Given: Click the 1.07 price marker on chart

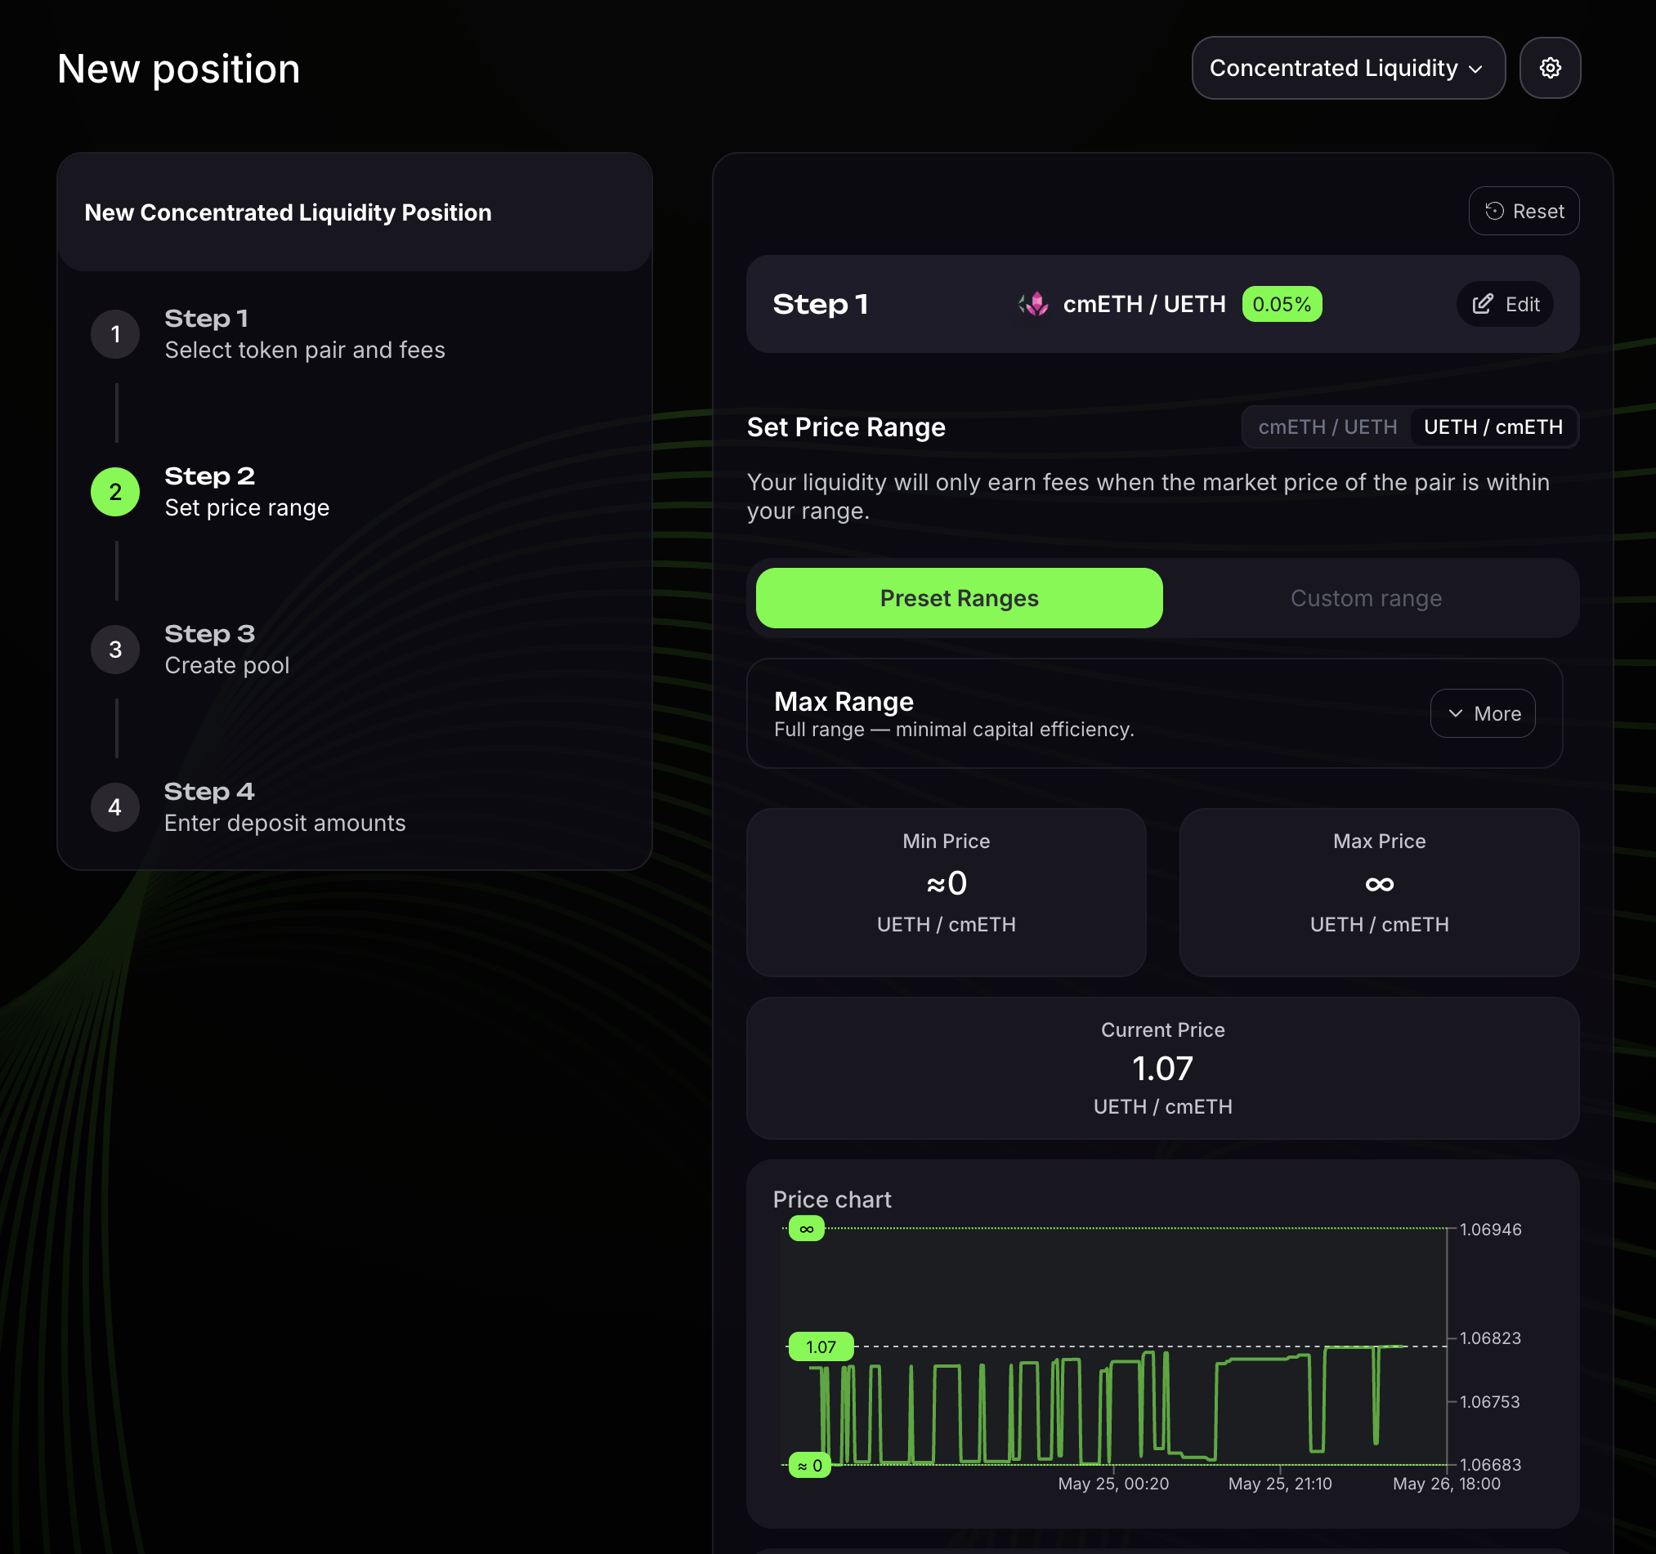Looking at the screenshot, I should 821,1346.
